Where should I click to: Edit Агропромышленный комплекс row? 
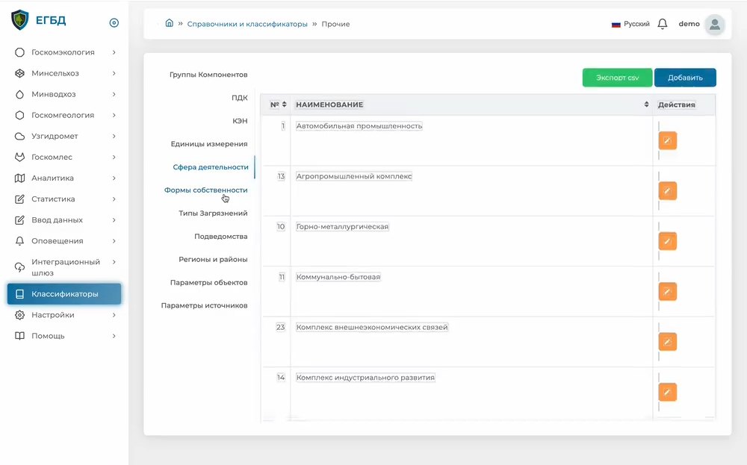coord(667,191)
